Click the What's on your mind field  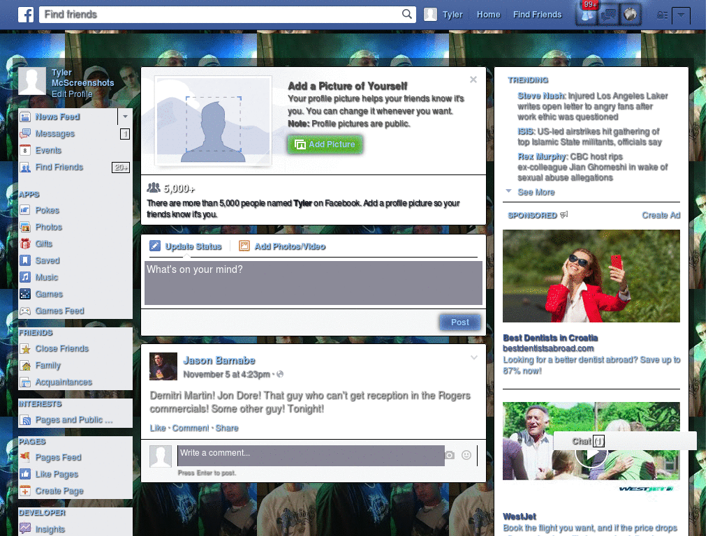[x=314, y=283]
